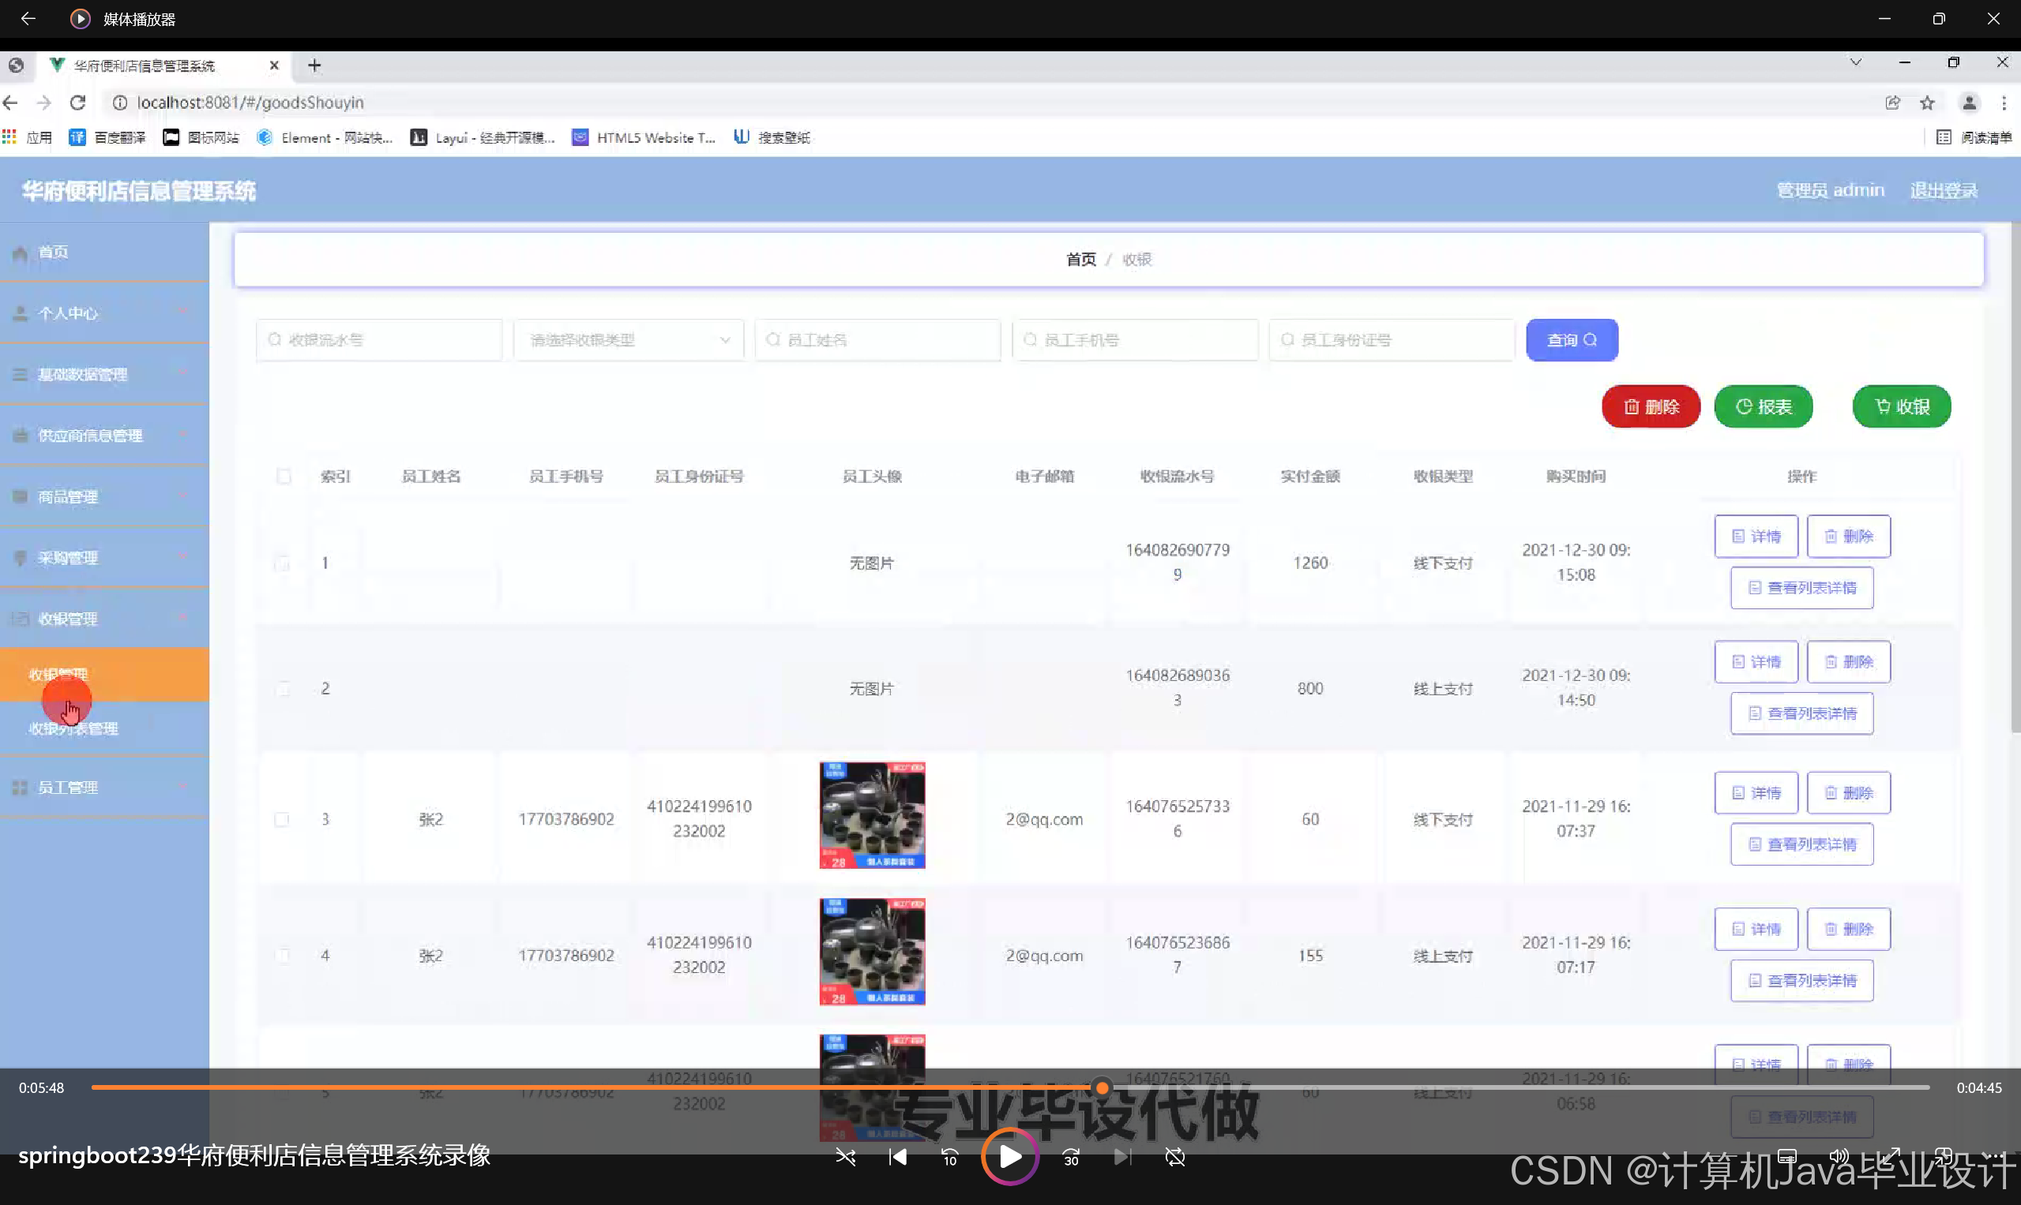Click the media player play button
Screen dimensions: 2021x1205
coord(1009,1156)
